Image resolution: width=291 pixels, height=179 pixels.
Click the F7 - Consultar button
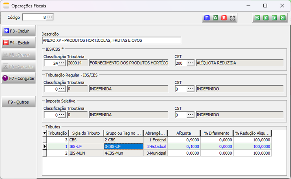(19, 78)
